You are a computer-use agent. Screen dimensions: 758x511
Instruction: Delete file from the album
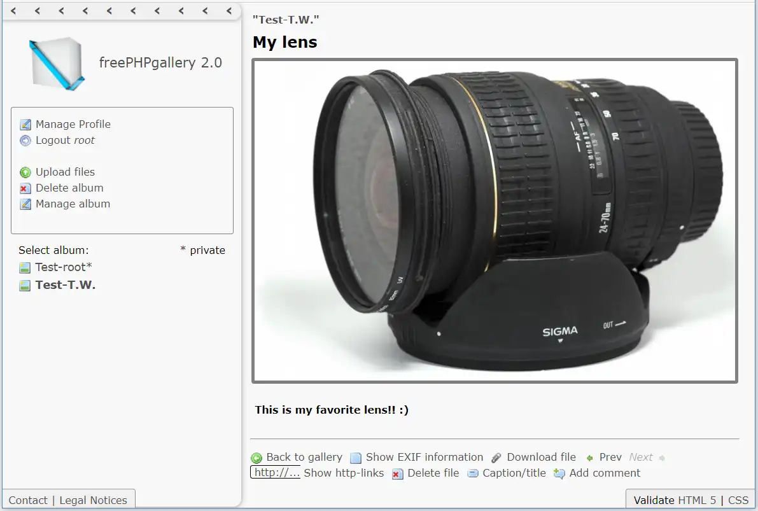point(433,473)
